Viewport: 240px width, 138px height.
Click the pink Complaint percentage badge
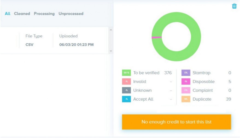click(186, 90)
